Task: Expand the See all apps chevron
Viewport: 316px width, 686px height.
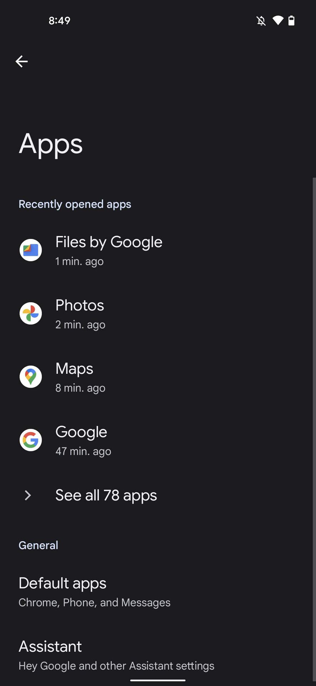Action: pos(28,495)
